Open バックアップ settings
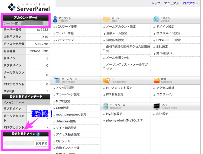The height and width of the screenshot is (154, 203). point(65,40)
